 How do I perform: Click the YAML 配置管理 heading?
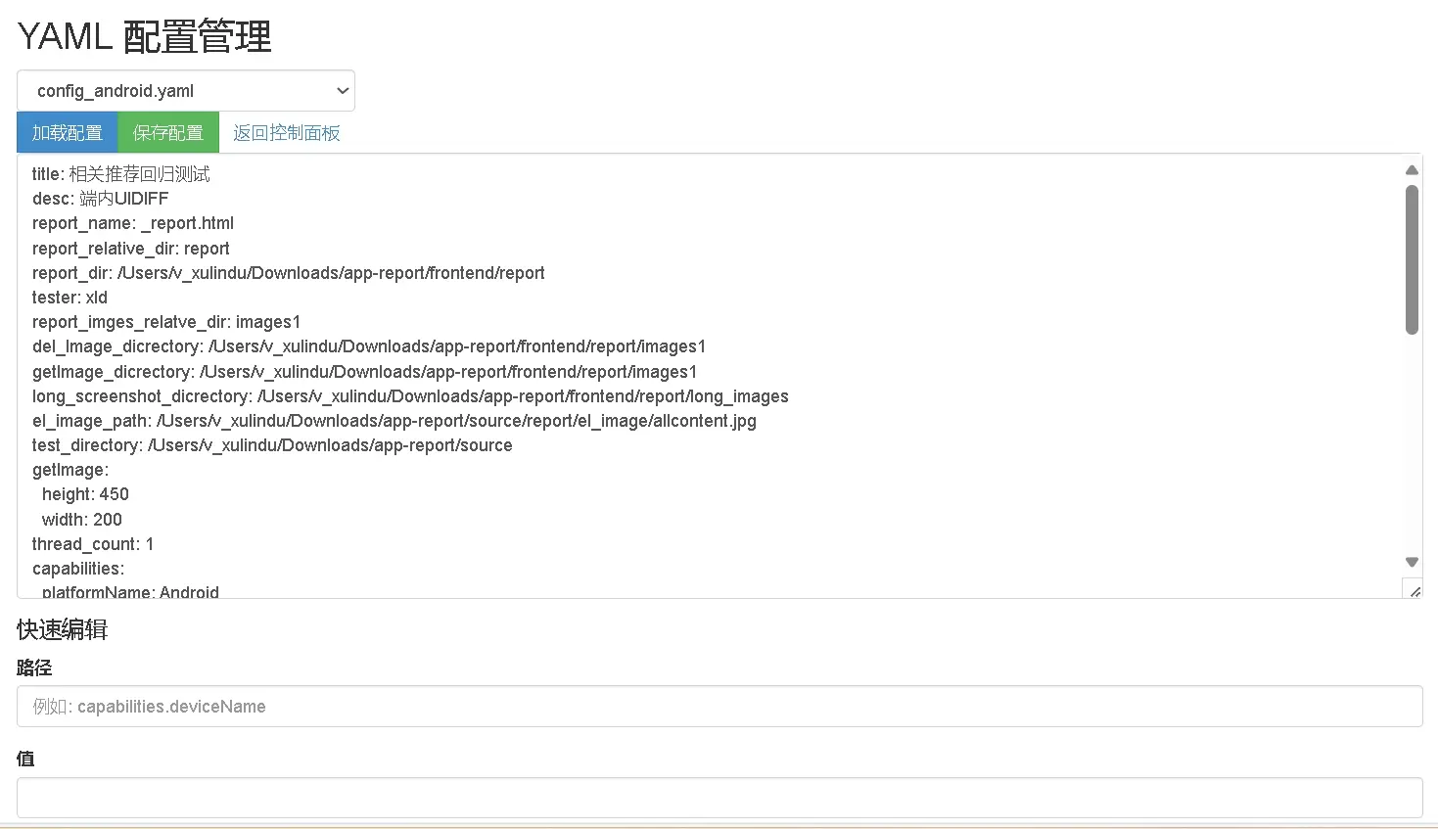145,37
